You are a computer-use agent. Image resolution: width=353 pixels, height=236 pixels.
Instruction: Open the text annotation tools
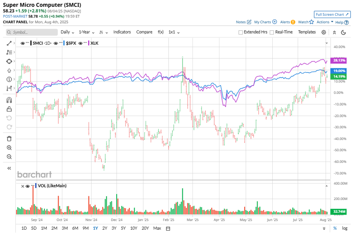click(x=9, y=52)
